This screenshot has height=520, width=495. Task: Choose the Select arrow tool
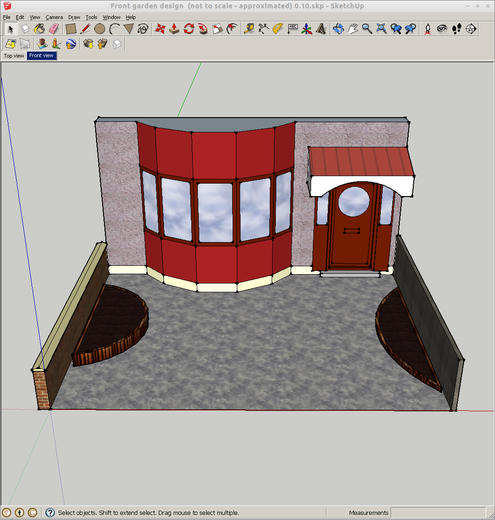click(10, 29)
